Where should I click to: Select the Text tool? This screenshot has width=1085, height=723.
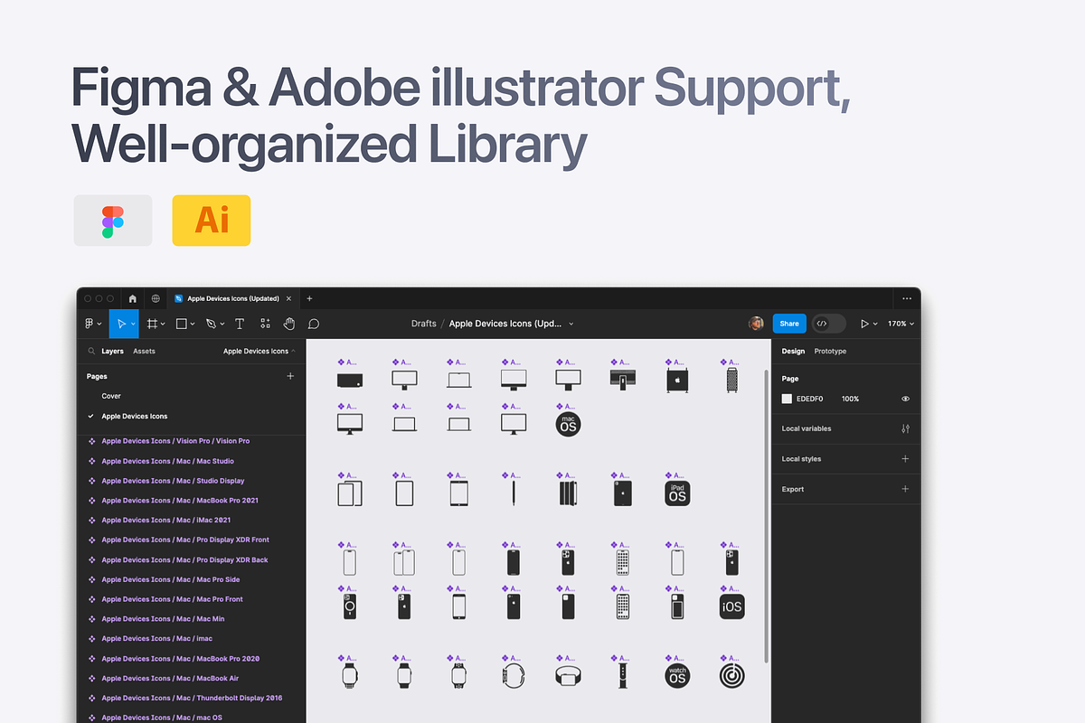pyautogui.click(x=240, y=324)
